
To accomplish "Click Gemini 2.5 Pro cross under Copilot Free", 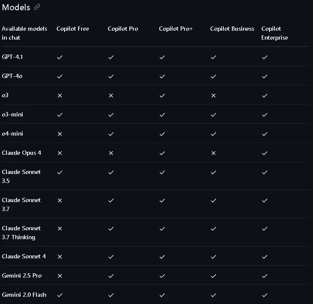I will point(60,276).
